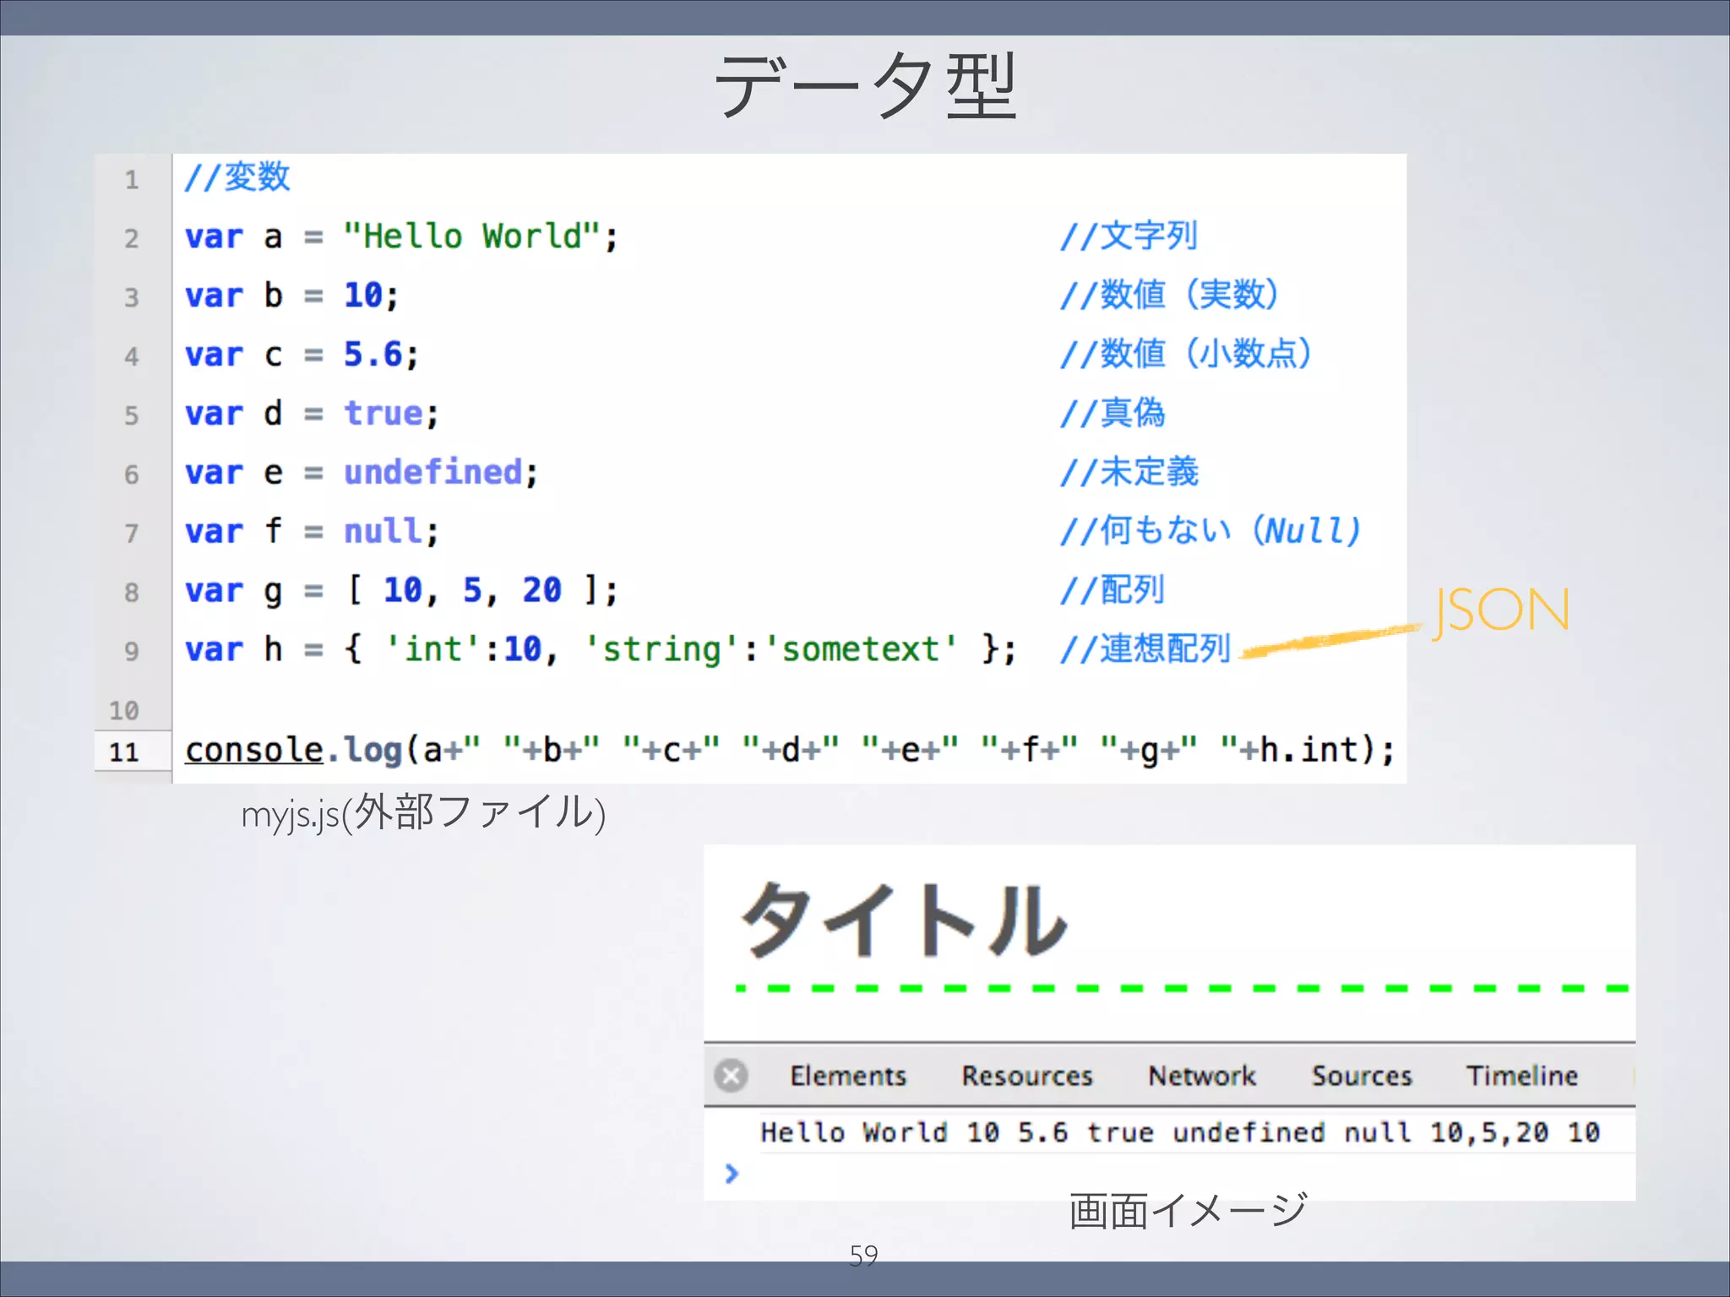
Task: Click the console prompt chevron
Action: tap(732, 1173)
